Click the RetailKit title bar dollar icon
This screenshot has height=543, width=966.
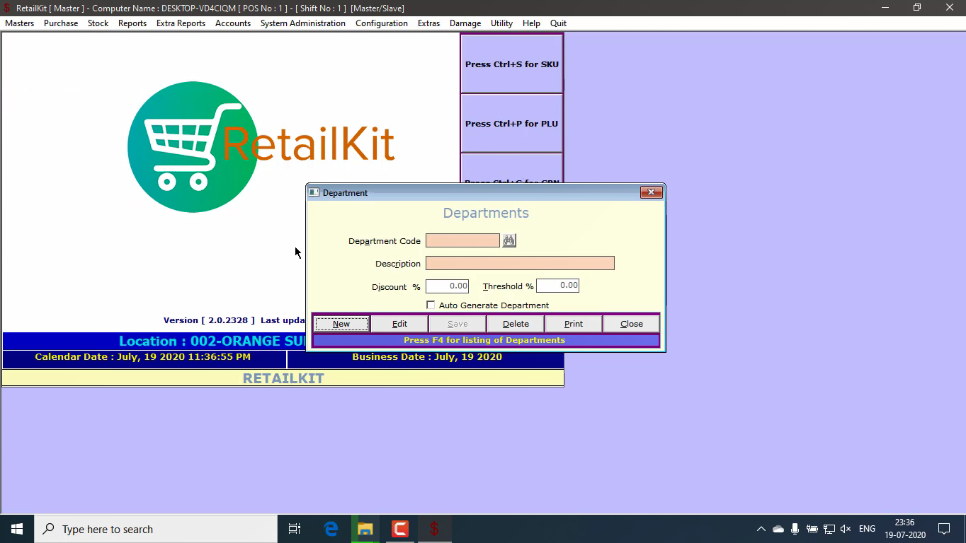point(7,8)
